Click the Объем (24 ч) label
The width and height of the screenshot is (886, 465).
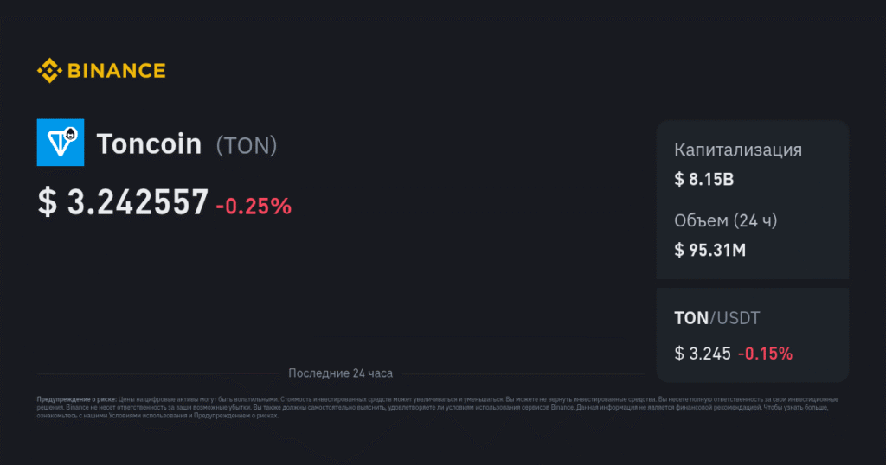[726, 220]
